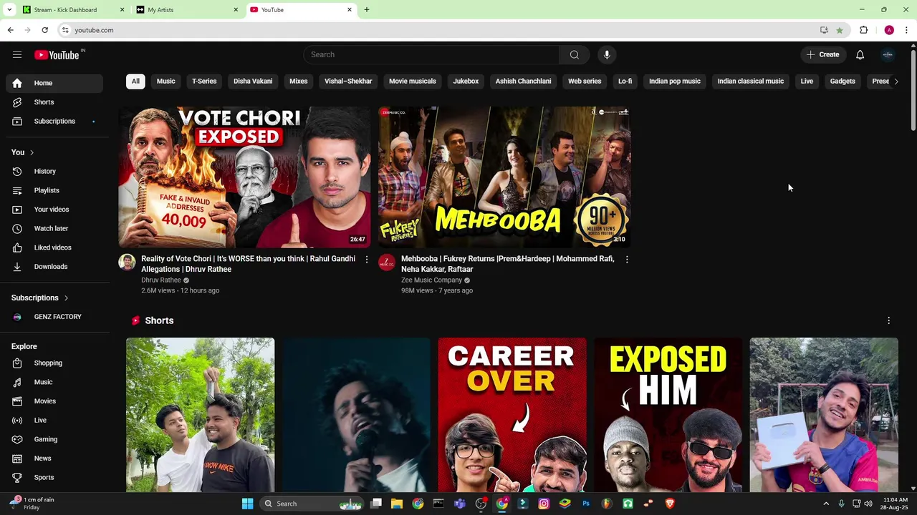The image size is (917, 515).
Task: Click the Create button
Action: (x=823, y=54)
